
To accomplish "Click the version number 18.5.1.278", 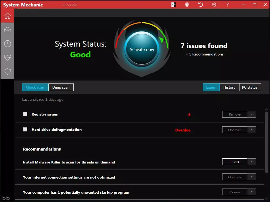I will click(x=70, y=5).
